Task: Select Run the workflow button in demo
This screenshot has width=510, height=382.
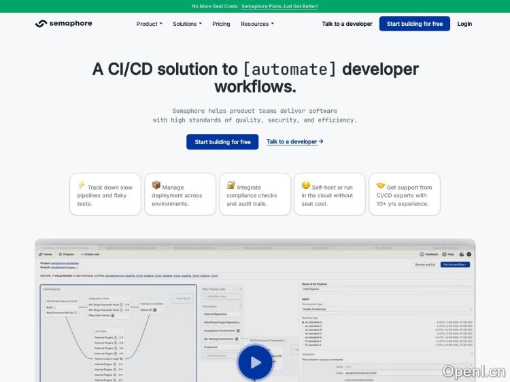Action: click(x=455, y=264)
